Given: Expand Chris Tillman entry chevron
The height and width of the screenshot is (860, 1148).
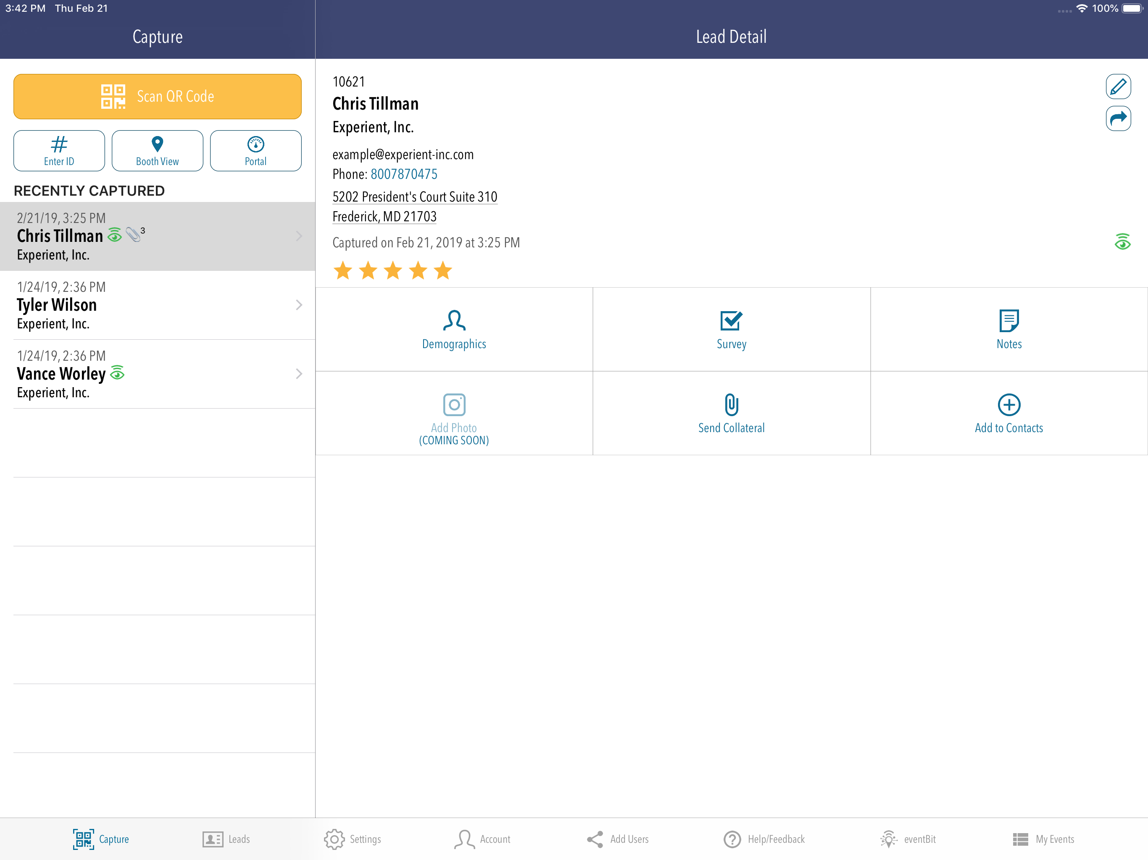Looking at the screenshot, I should pyautogui.click(x=299, y=236).
